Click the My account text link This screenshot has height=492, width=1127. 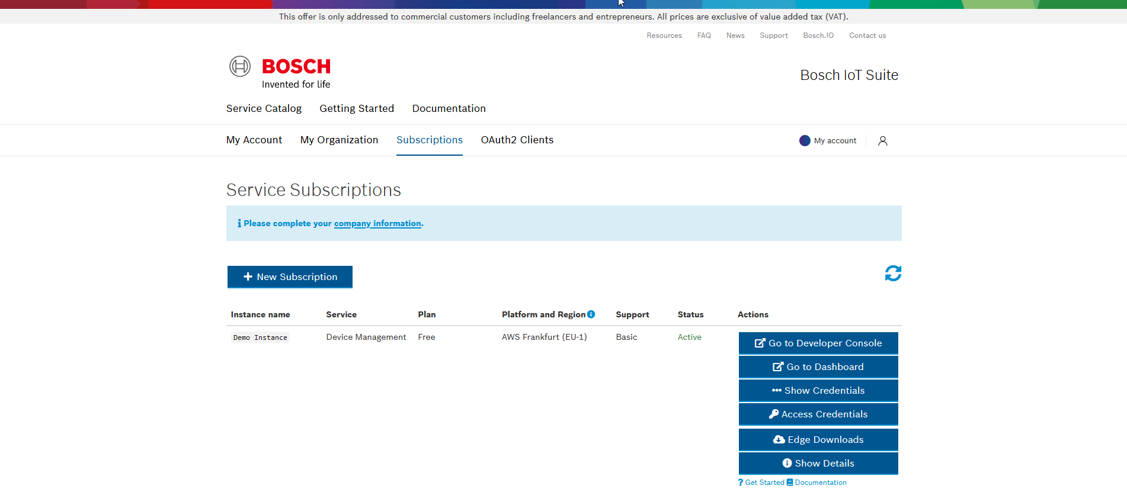coord(835,141)
